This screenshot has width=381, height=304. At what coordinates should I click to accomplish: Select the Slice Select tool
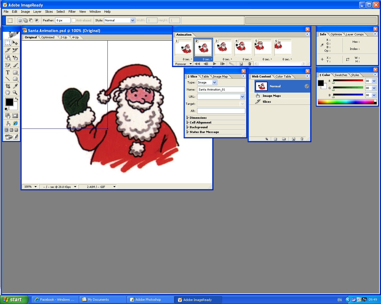pyautogui.click(x=15, y=50)
